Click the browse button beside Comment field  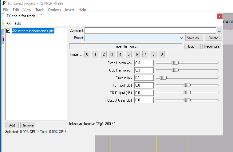(219, 30)
